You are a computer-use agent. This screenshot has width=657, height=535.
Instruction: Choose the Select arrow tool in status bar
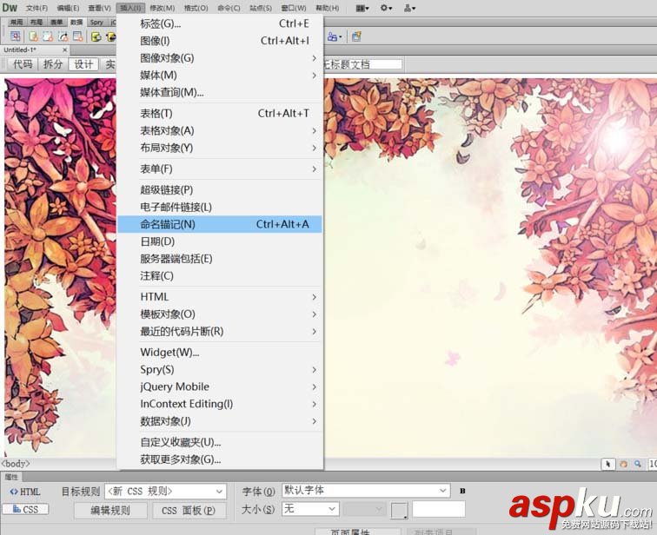coord(608,464)
